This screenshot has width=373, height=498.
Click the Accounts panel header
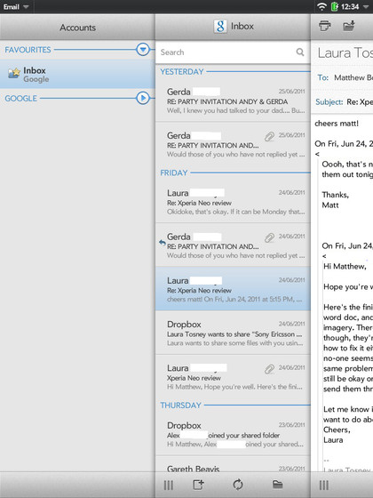tap(77, 28)
